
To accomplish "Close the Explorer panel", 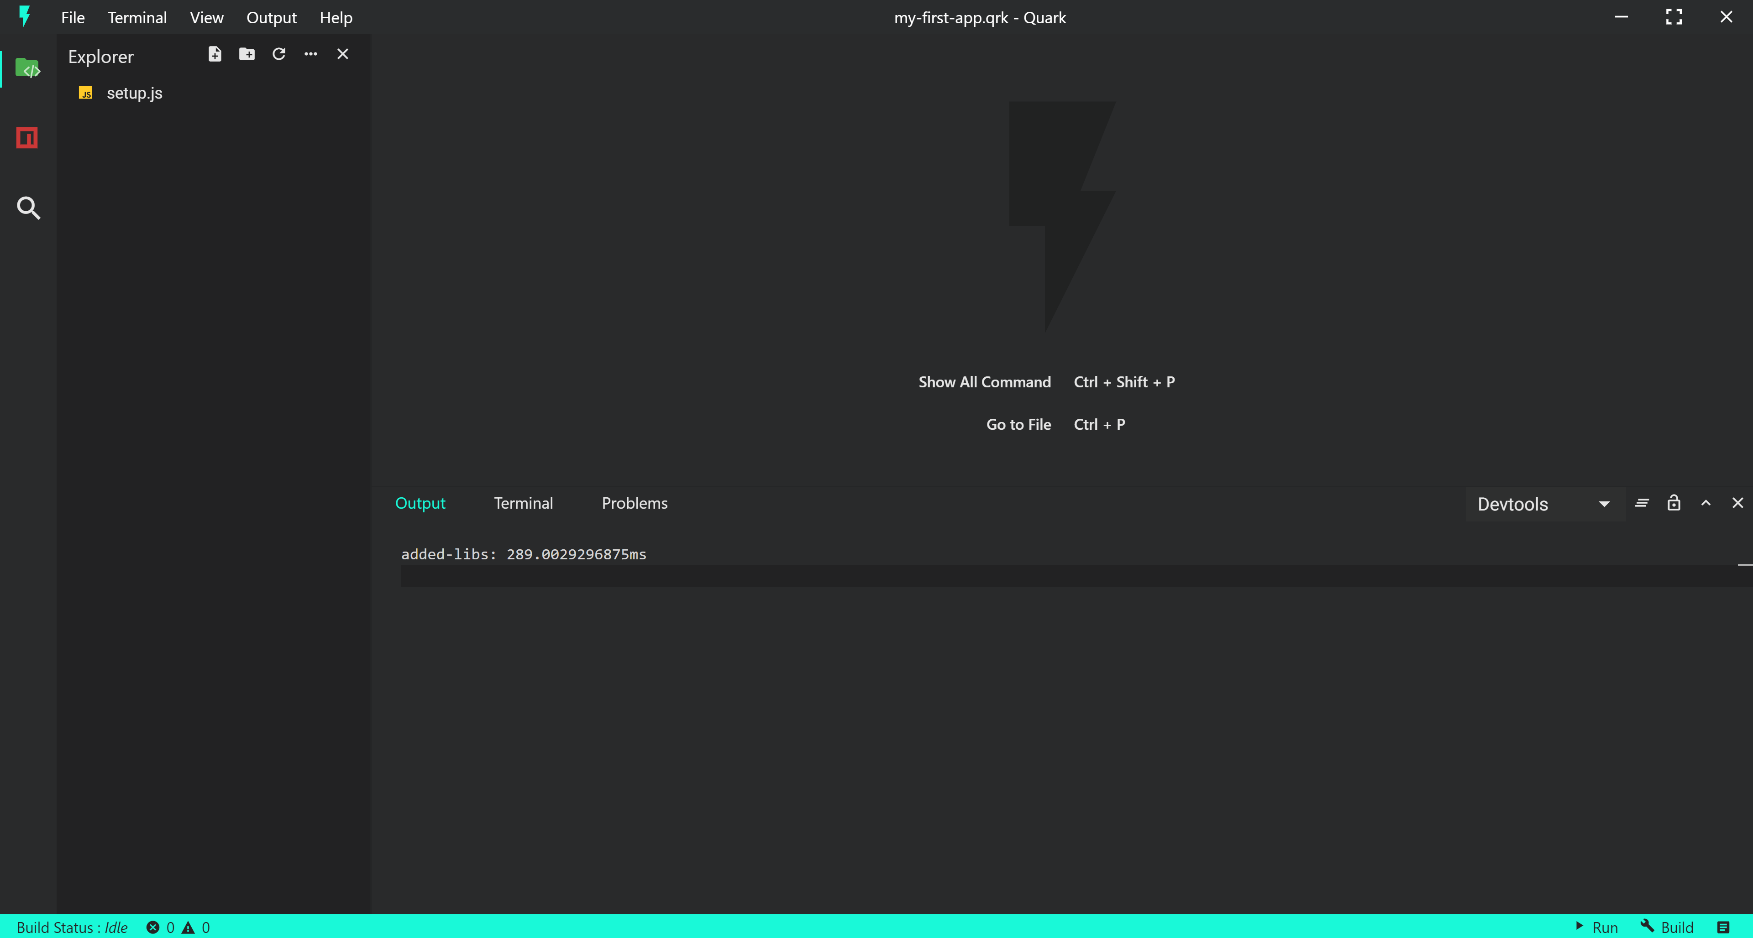I will 343,54.
